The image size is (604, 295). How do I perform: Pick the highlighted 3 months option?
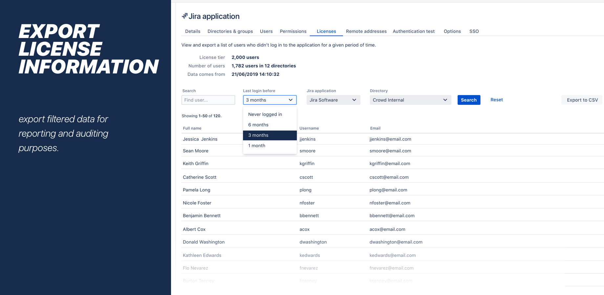coord(270,135)
